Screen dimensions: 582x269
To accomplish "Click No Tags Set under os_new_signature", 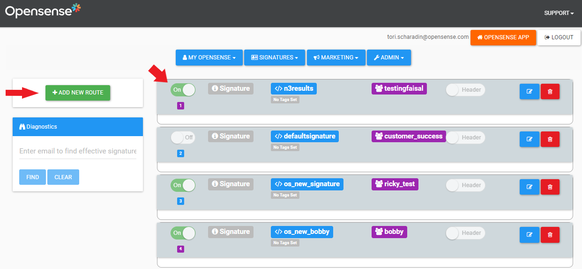I will (x=285, y=195).
